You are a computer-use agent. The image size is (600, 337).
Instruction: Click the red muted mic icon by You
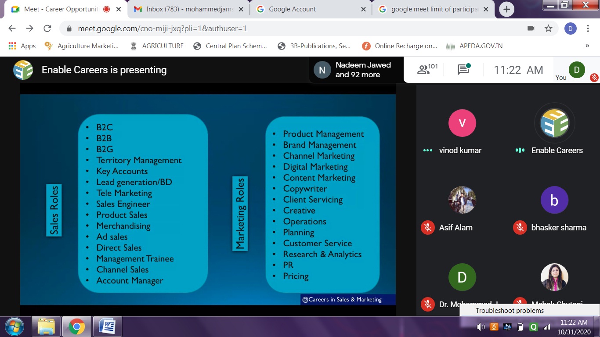point(594,78)
